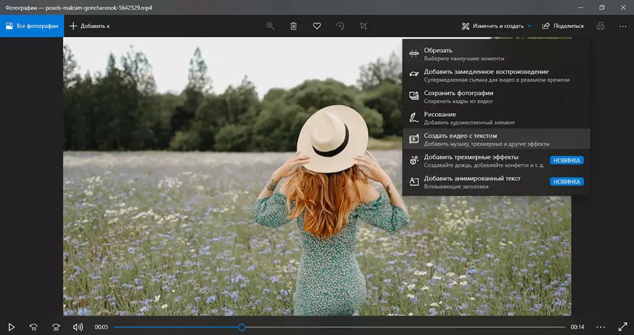Add to favorites with the heart icon
Viewport: 634px width, 335px height.
coord(317,26)
